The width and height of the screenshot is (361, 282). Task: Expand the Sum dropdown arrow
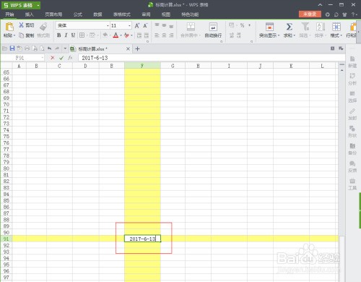(x=295, y=35)
